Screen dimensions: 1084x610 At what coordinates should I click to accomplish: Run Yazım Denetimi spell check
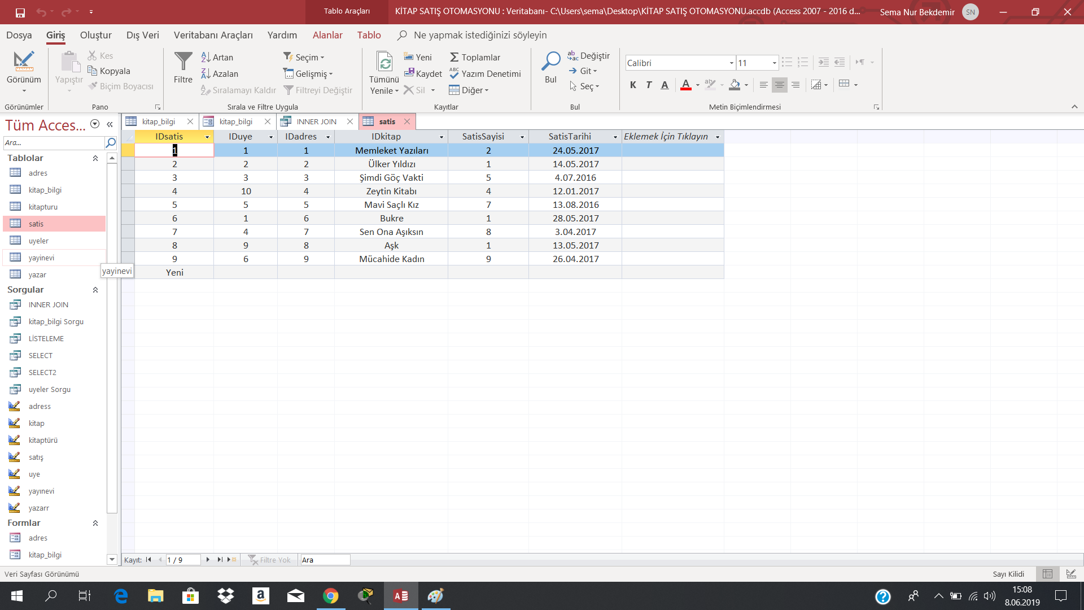486,73
